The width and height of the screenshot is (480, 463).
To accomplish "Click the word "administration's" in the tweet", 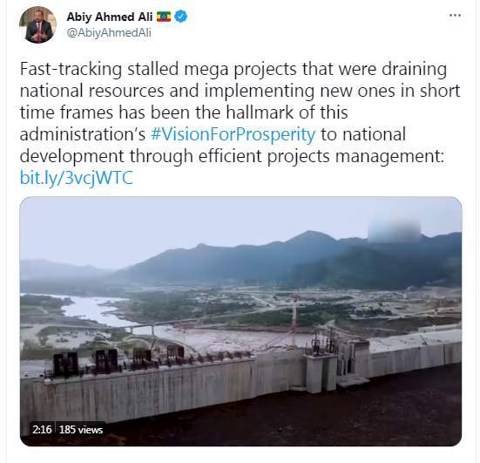I will [83, 134].
